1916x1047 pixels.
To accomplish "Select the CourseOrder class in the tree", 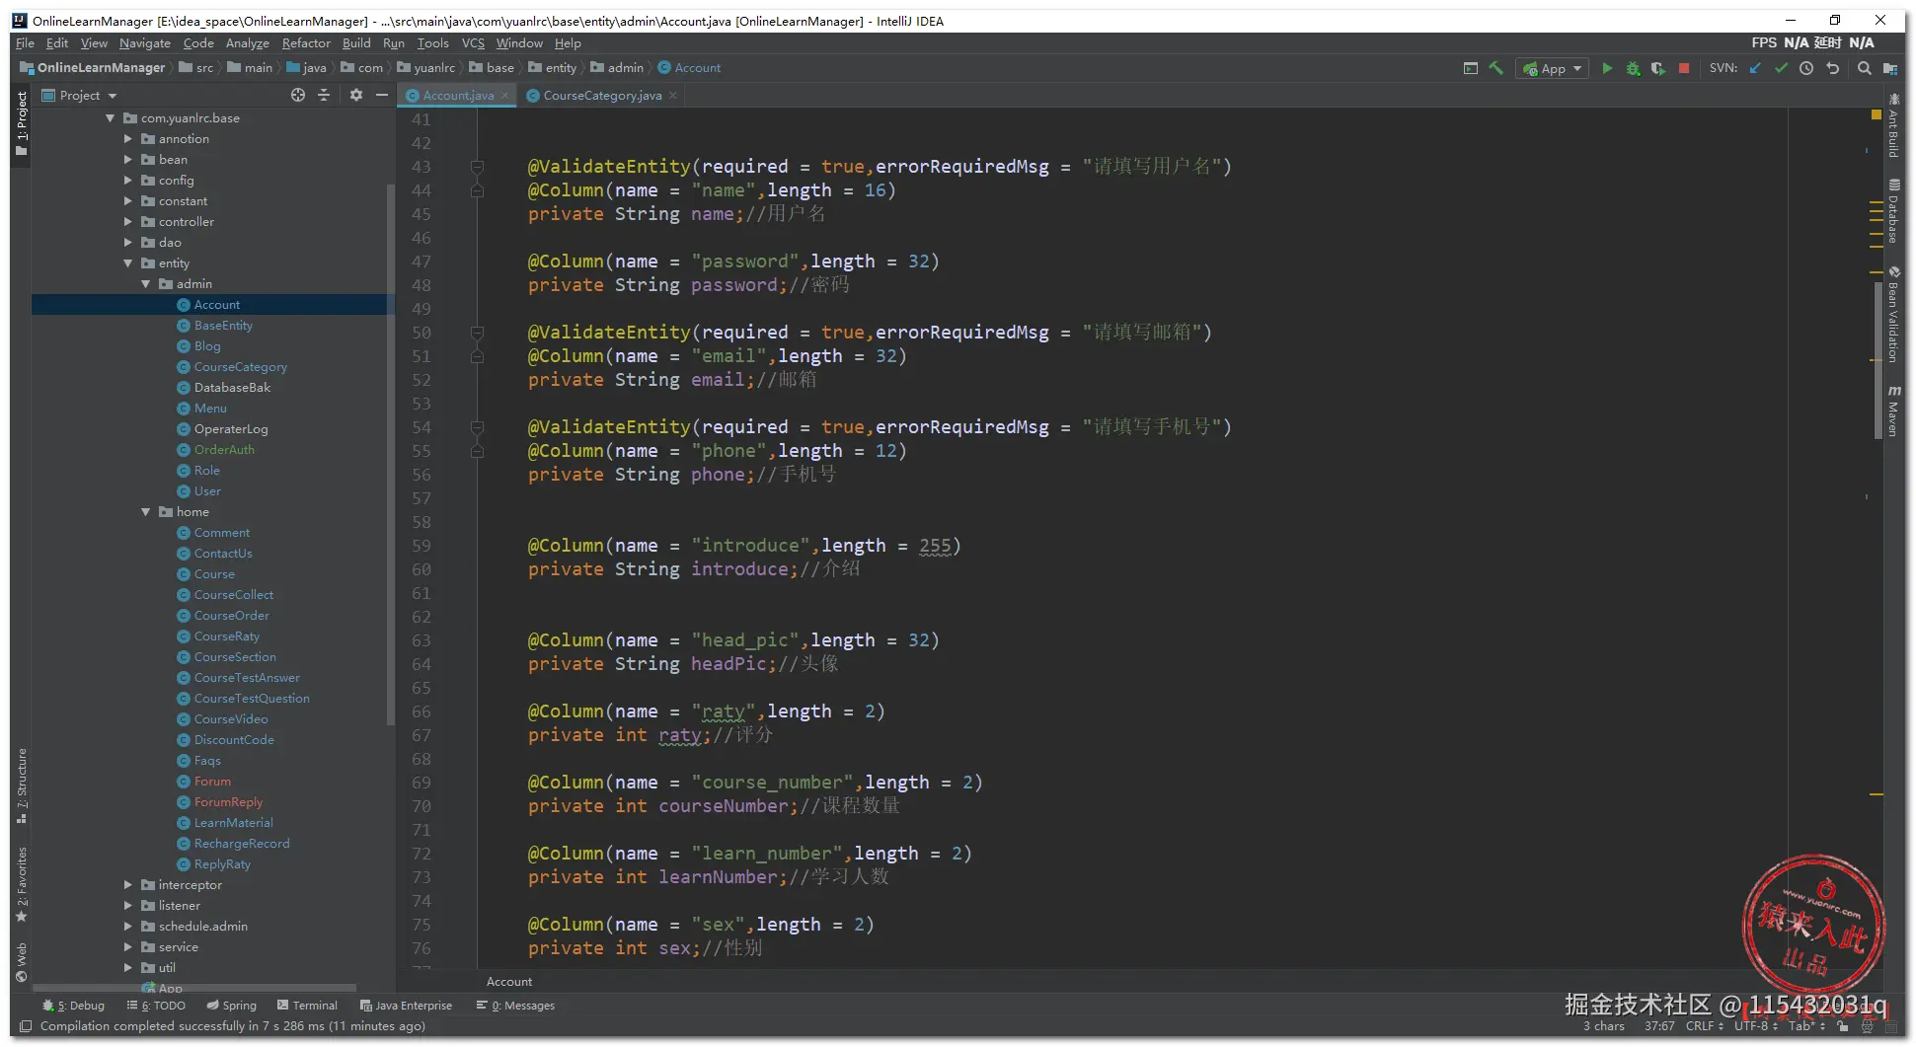I will tap(231, 616).
